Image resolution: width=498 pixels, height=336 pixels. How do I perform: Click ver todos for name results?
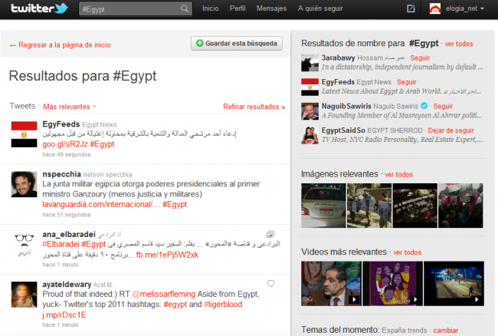point(459,44)
